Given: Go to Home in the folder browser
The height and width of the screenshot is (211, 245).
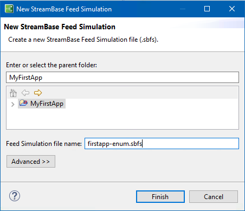Looking at the screenshot, I should (x=13, y=93).
